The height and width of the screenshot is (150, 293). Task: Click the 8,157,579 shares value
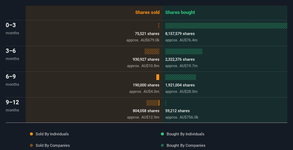[x=180, y=34]
